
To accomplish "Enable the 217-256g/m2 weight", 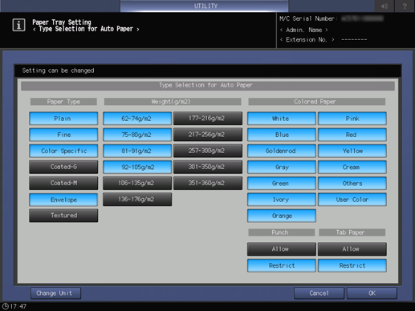I will (x=208, y=135).
